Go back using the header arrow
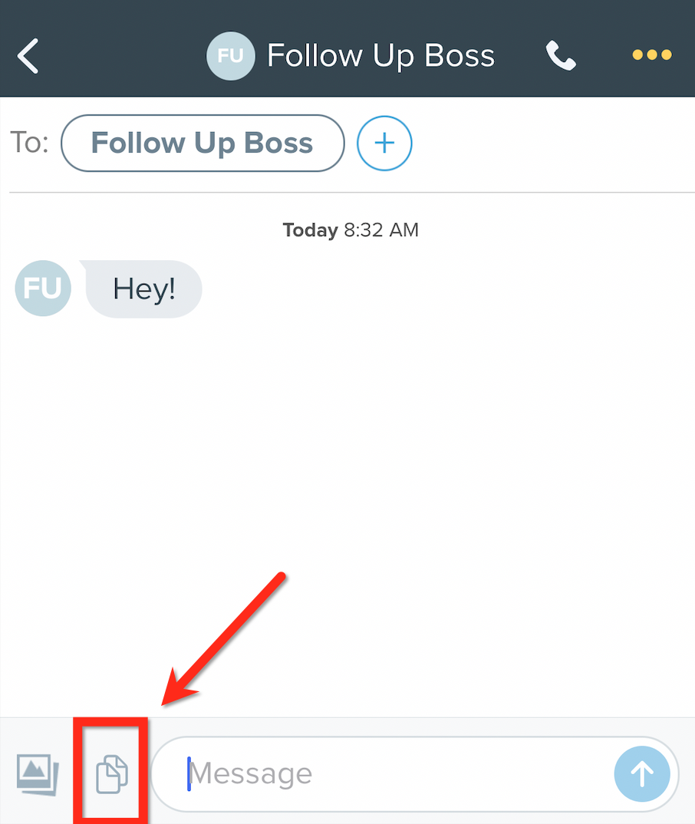 tap(28, 55)
